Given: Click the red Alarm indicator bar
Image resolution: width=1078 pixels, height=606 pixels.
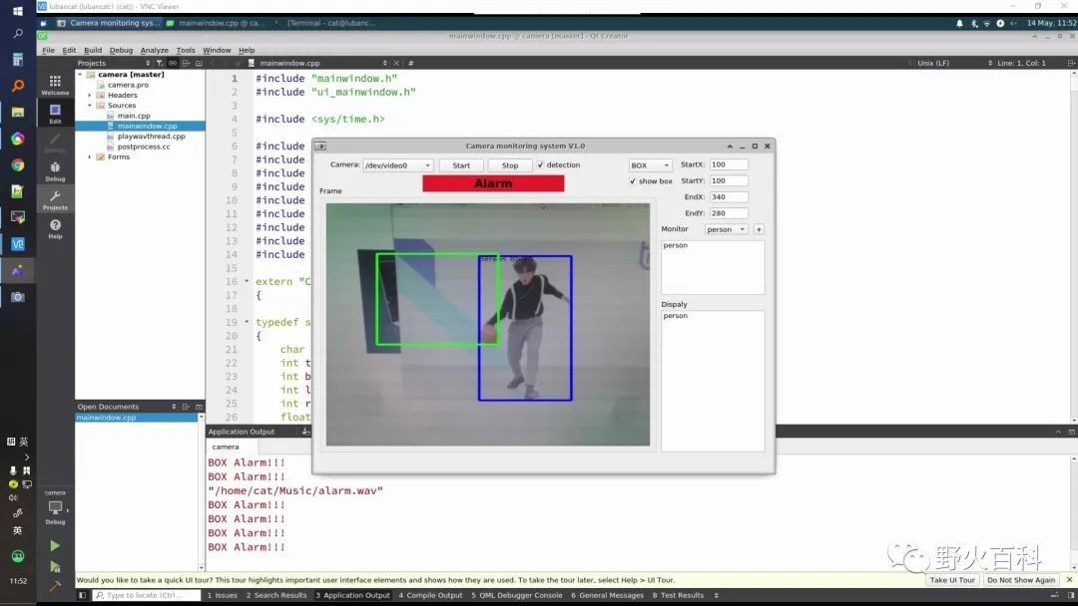Looking at the screenshot, I should (x=493, y=183).
